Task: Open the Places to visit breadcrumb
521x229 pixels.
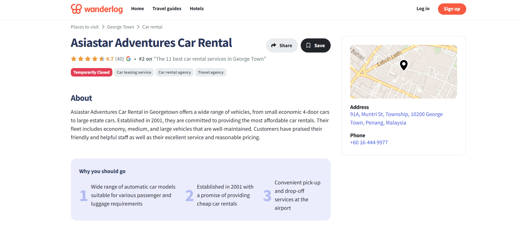Action: coord(85,27)
